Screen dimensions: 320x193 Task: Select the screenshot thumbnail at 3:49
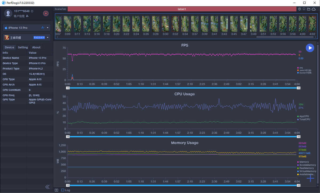253,24
